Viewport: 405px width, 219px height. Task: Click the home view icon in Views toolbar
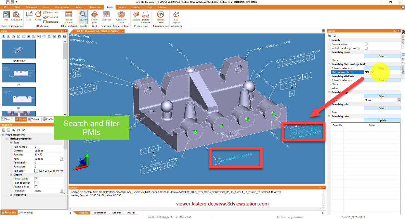(3, 36)
